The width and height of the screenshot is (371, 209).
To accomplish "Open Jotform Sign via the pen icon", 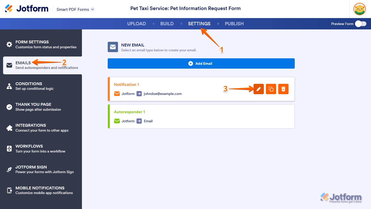I will click(x=9, y=170).
